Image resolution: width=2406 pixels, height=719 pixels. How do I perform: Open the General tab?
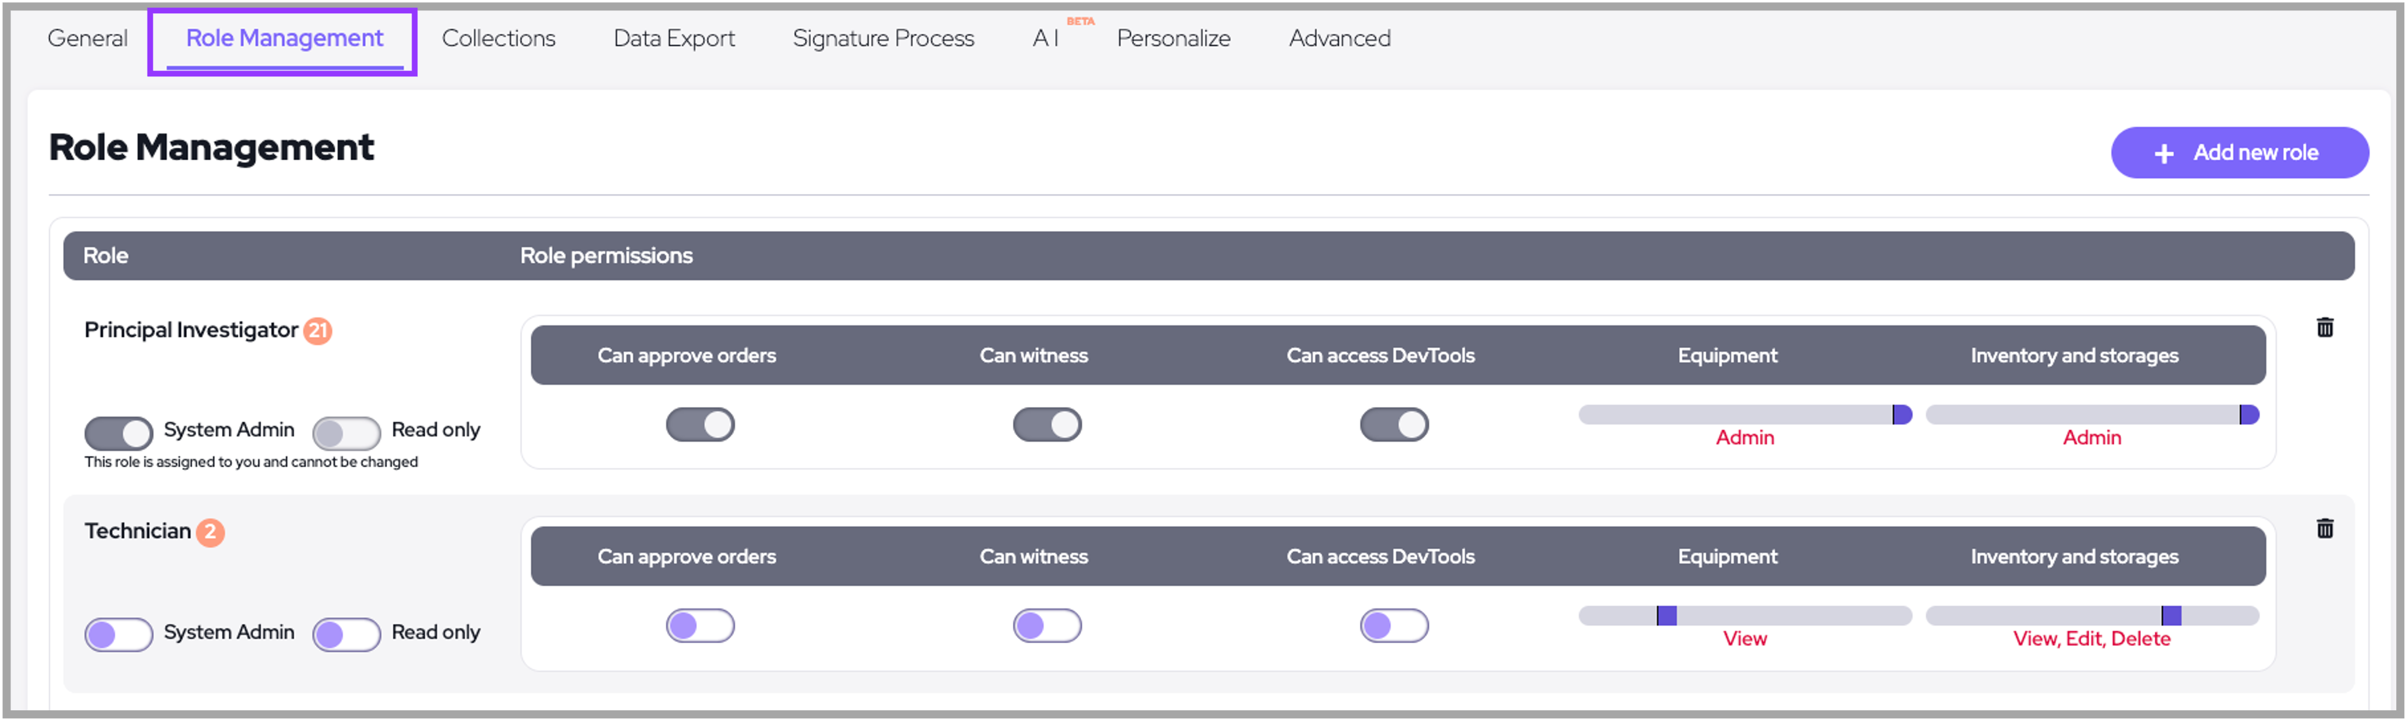click(x=87, y=38)
